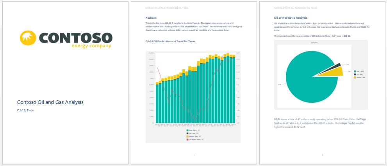Click Water - BBL swatch in bar chart legend

tap(187, 136)
